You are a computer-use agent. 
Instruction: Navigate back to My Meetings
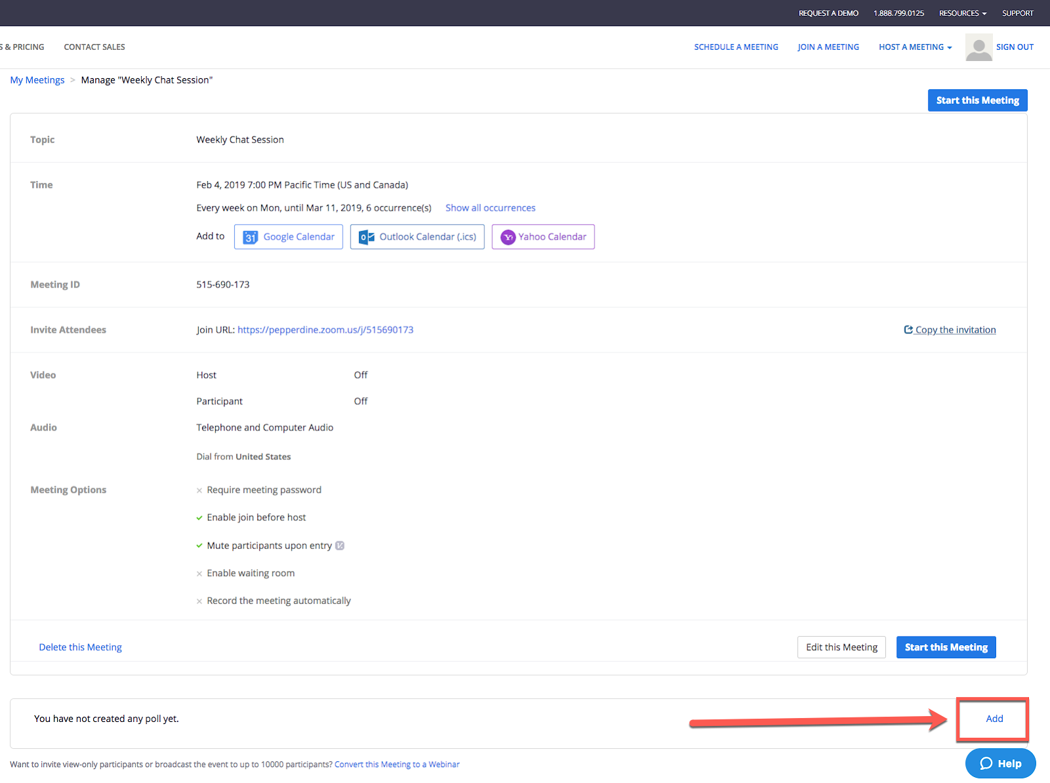click(37, 80)
